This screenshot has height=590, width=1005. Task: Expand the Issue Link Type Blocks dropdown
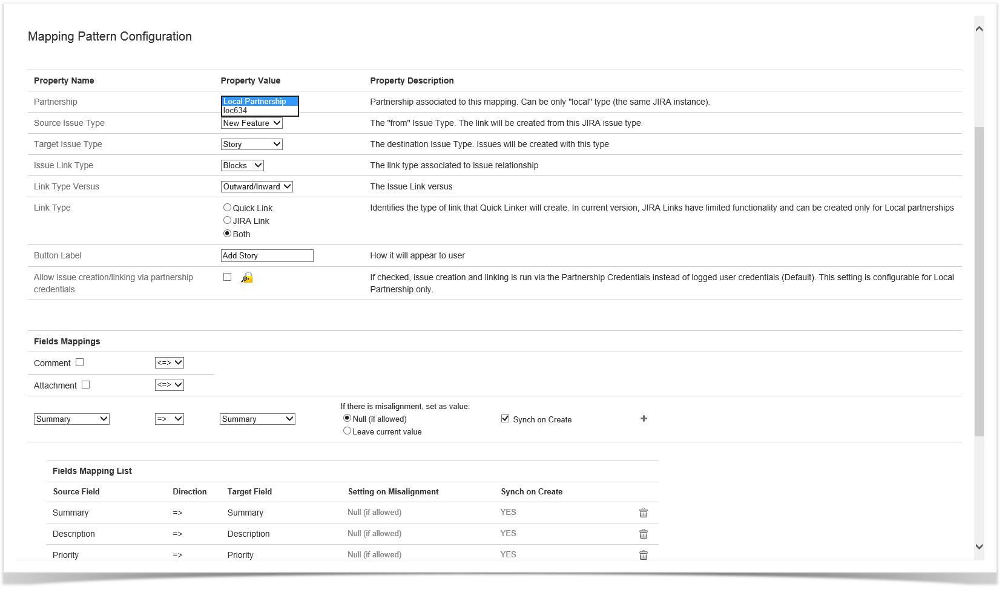[x=242, y=165]
